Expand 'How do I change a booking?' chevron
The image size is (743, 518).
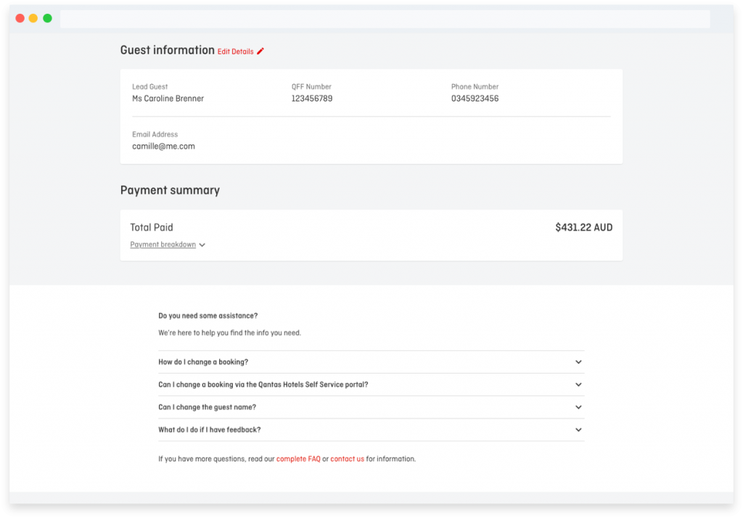point(578,362)
